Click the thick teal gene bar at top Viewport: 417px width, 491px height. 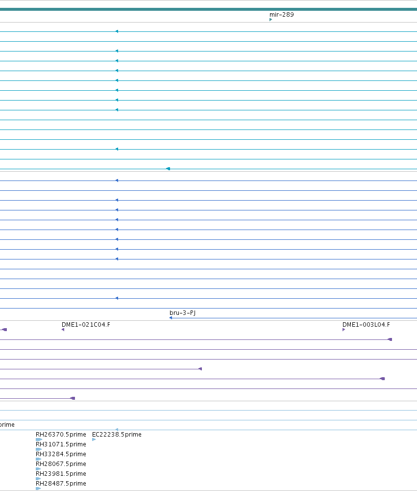coord(208,9)
